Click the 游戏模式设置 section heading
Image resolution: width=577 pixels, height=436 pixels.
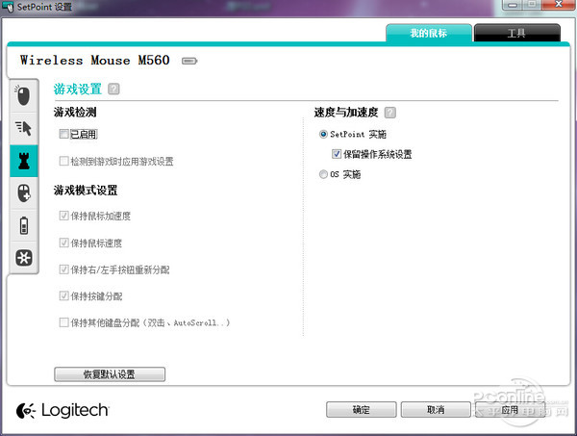pyautogui.click(x=86, y=190)
